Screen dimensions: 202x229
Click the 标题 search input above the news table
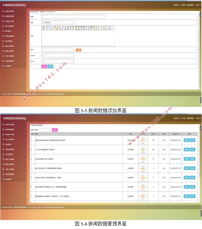45,130
